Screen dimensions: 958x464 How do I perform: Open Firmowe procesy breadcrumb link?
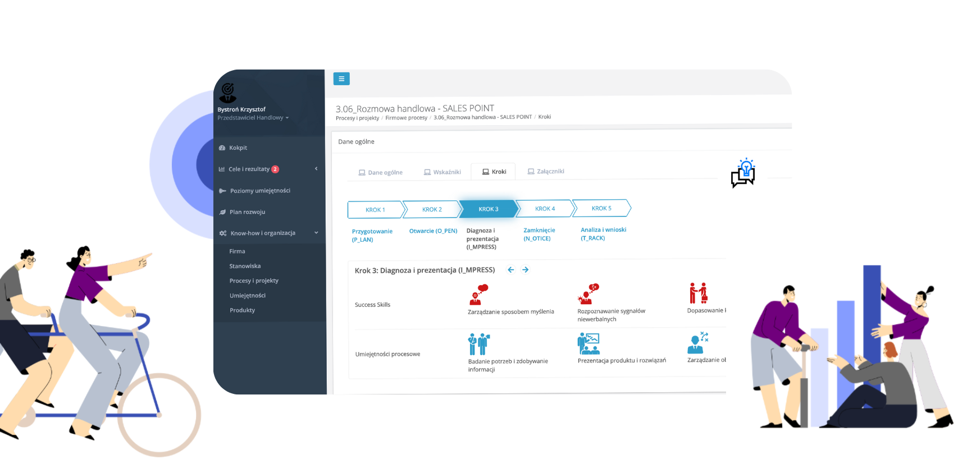(x=406, y=118)
